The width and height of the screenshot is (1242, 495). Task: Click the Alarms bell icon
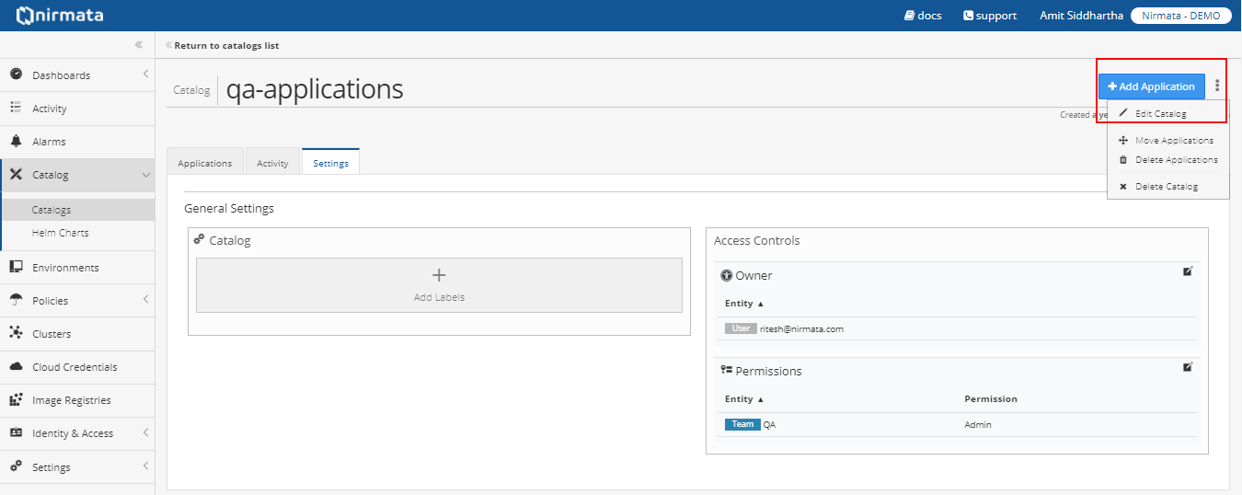[x=16, y=141]
